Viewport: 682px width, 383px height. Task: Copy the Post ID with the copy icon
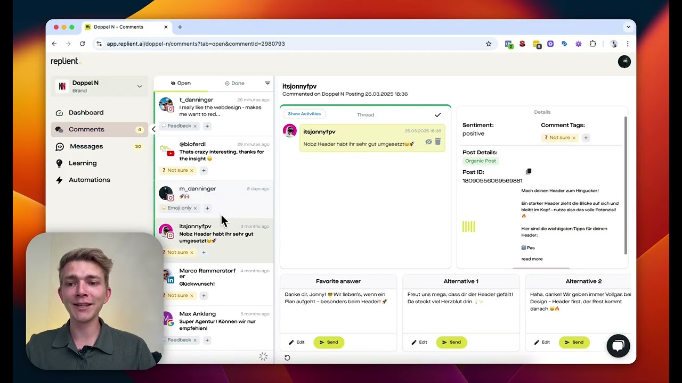tap(529, 171)
